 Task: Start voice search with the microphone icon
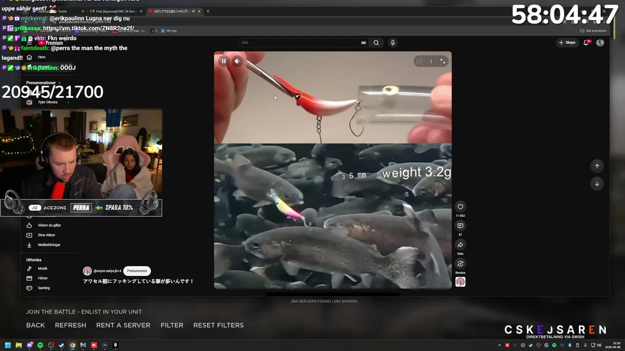coord(393,42)
